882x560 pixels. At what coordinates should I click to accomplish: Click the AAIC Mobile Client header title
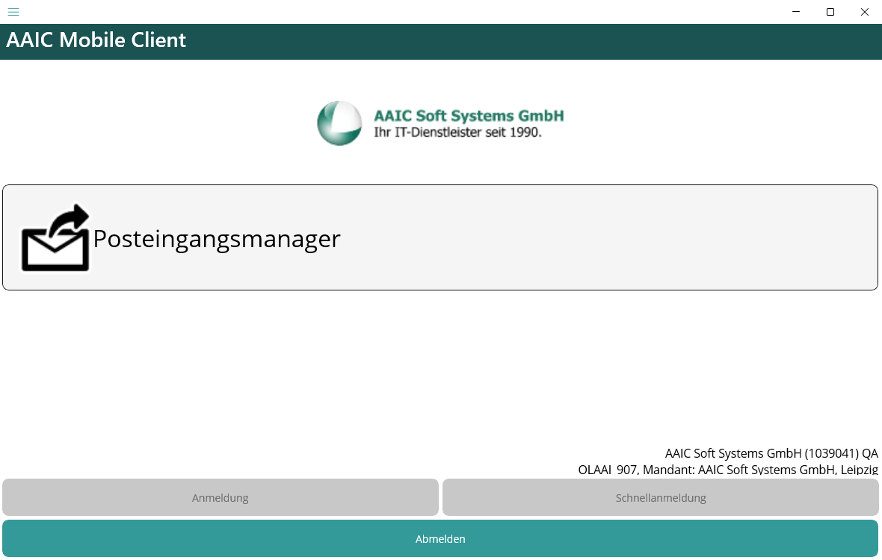point(96,40)
